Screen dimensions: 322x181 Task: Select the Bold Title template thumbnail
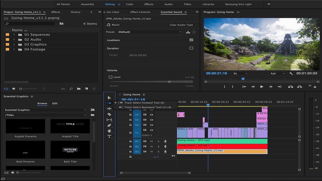click(70, 150)
